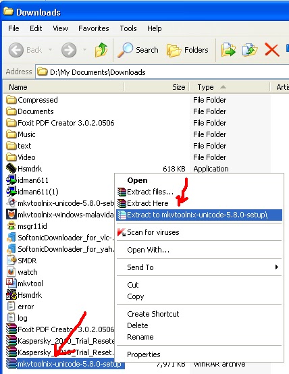This screenshot has width=289, height=374.
Task: Toggle the Folders pane
Action: click(x=187, y=50)
